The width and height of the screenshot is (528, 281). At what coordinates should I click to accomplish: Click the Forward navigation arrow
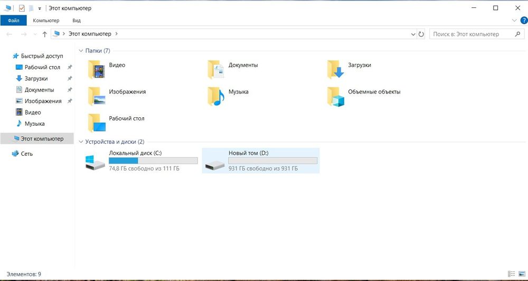(x=24, y=34)
